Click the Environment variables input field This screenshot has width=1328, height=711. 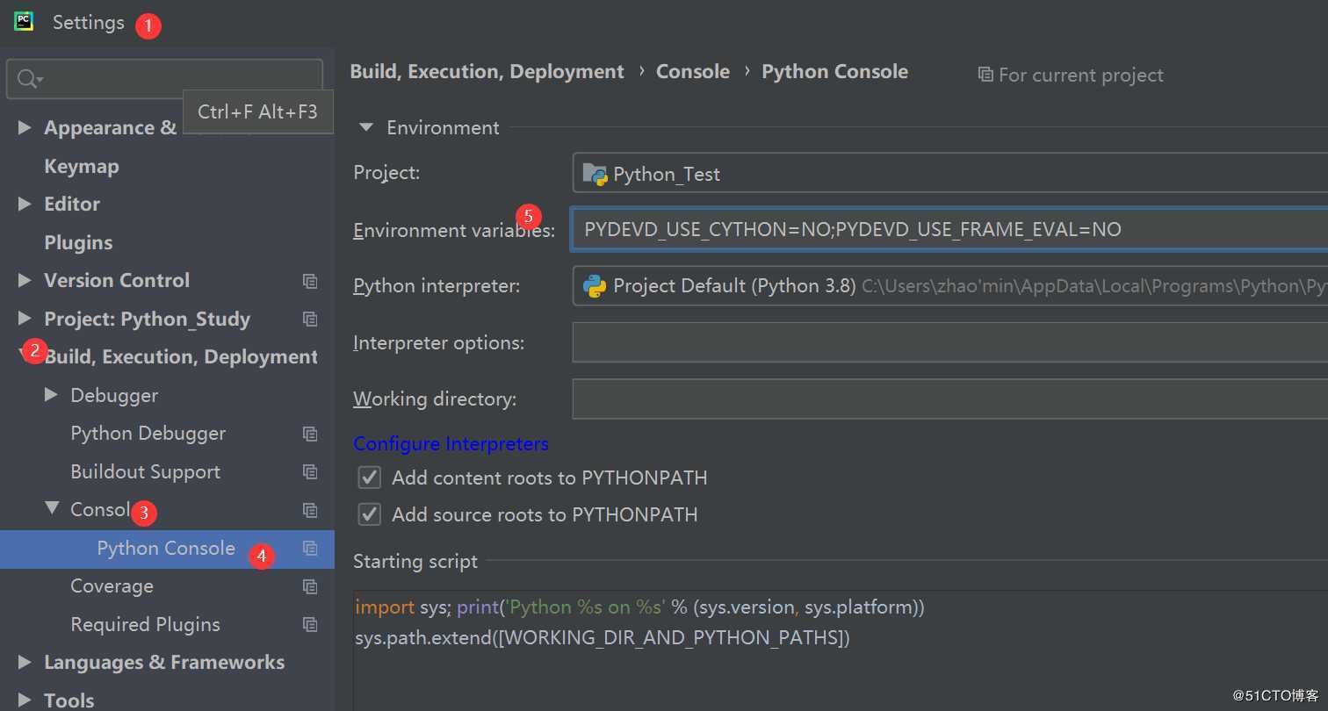950,230
